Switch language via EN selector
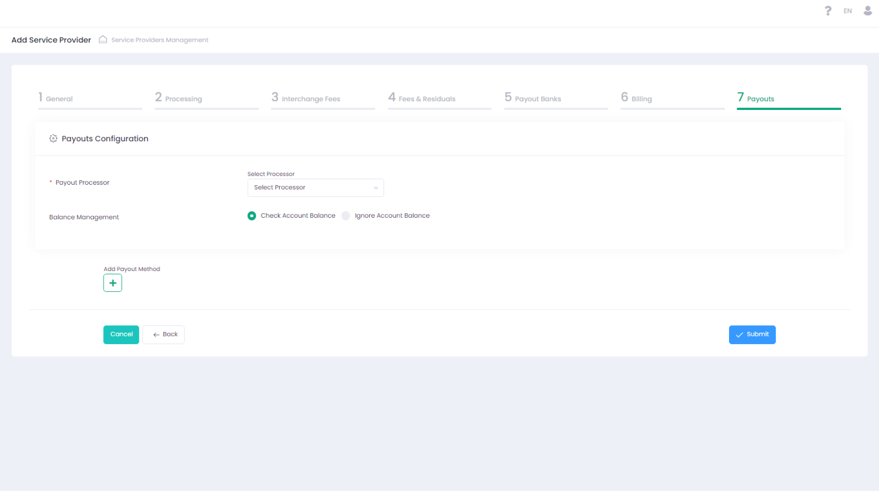 click(x=848, y=11)
